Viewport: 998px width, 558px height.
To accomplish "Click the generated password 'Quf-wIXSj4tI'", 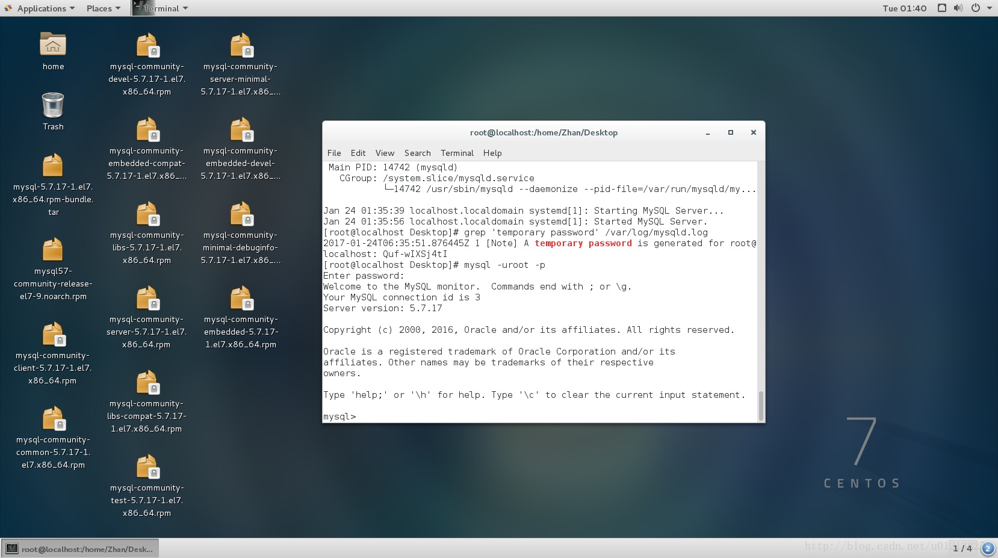I will (x=415, y=254).
